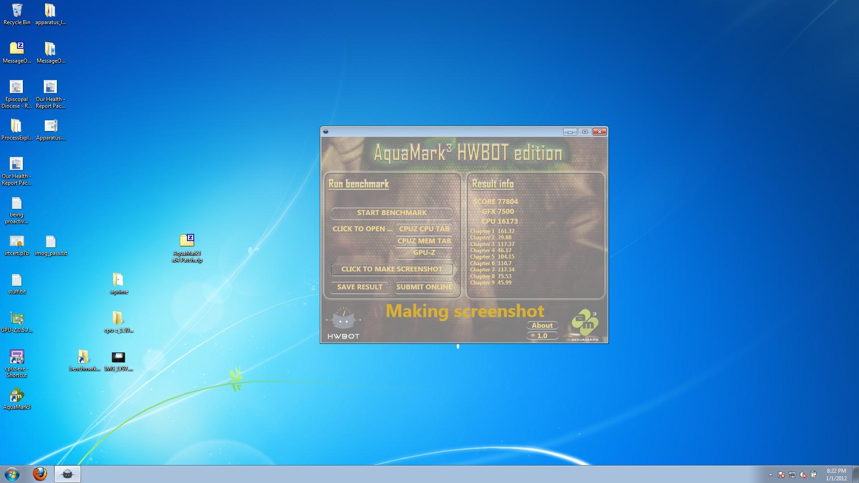Select the wprime folder icon
The width and height of the screenshot is (859, 483).
[119, 284]
